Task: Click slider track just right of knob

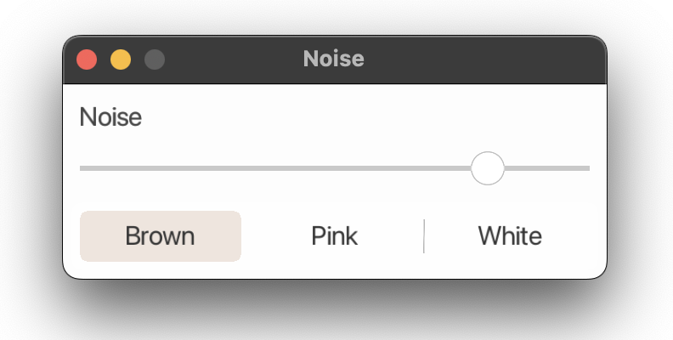Action: click(x=515, y=168)
